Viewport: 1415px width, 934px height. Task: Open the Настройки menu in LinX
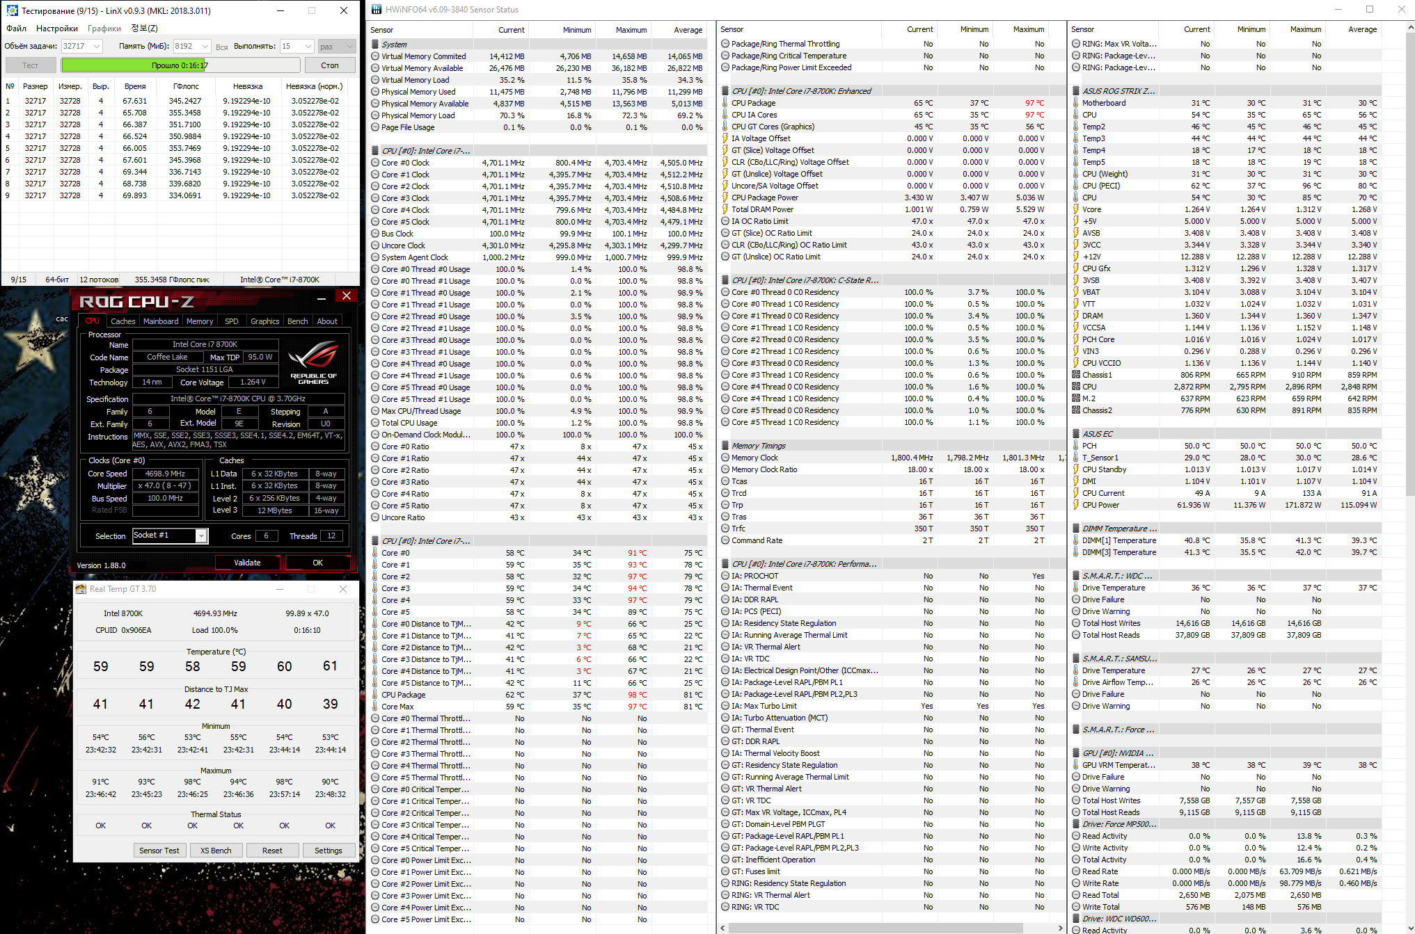(x=56, y=29)
